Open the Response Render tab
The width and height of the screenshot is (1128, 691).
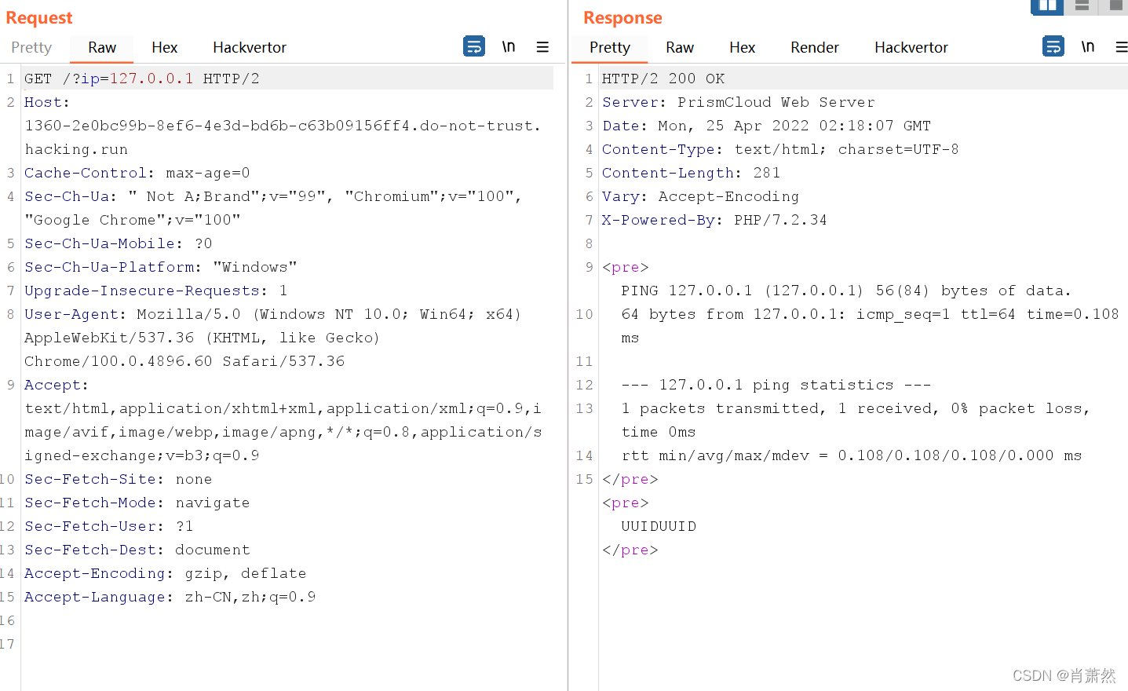point(815,48)
